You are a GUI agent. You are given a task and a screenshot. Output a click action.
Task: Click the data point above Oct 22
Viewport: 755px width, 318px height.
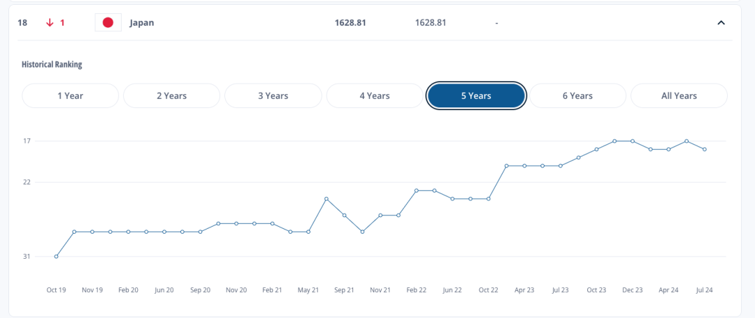tap(488, 199)
